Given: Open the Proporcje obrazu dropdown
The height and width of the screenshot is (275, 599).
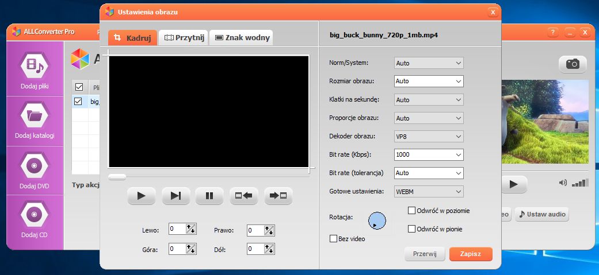Looking at the screenshot, I should 429,118.
